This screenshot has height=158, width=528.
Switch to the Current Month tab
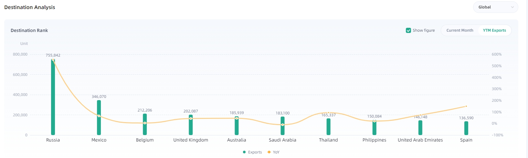(459, 30)
